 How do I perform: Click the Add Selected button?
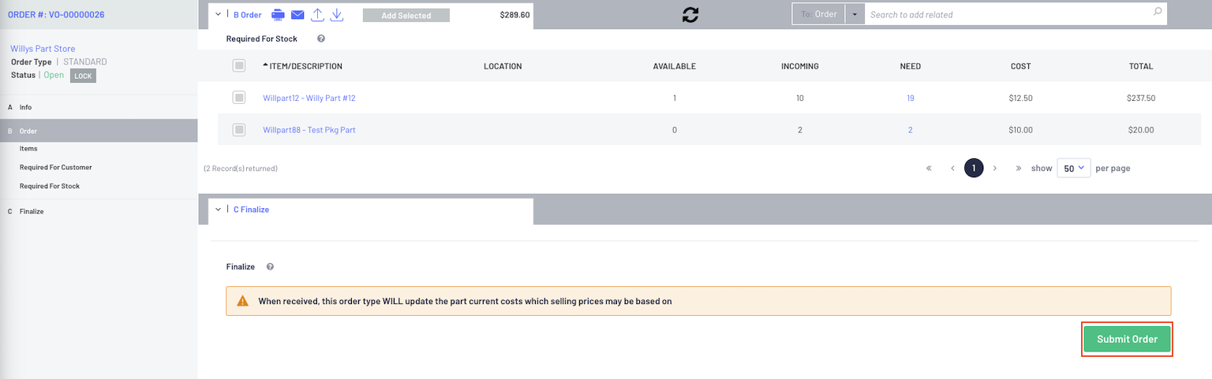tap(406, 15)
